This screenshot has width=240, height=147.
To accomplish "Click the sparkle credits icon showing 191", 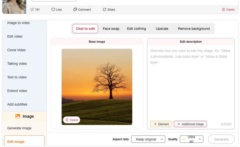I will [x=32, y=9].
